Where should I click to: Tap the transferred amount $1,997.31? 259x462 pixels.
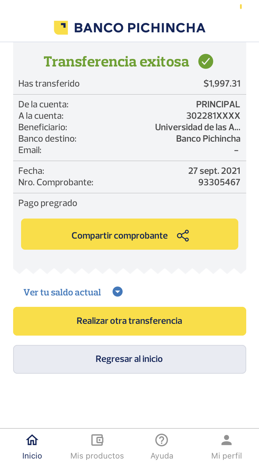pyautogui.click(x=222, y=83)
